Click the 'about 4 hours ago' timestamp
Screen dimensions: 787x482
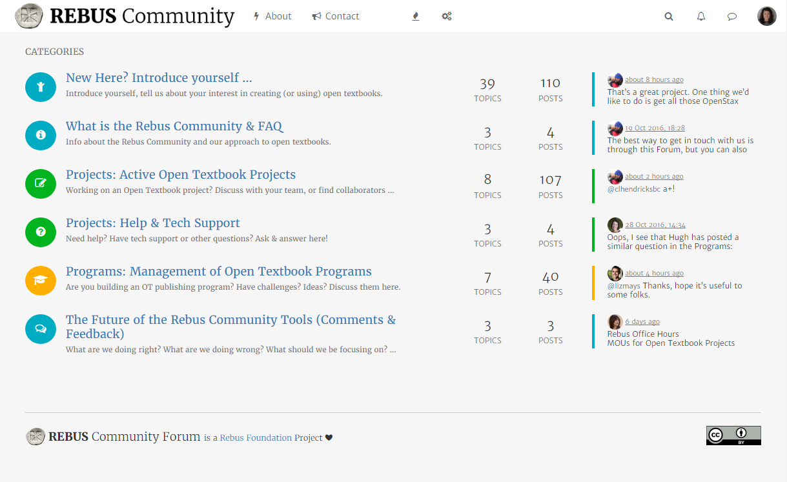pos(654,274)
